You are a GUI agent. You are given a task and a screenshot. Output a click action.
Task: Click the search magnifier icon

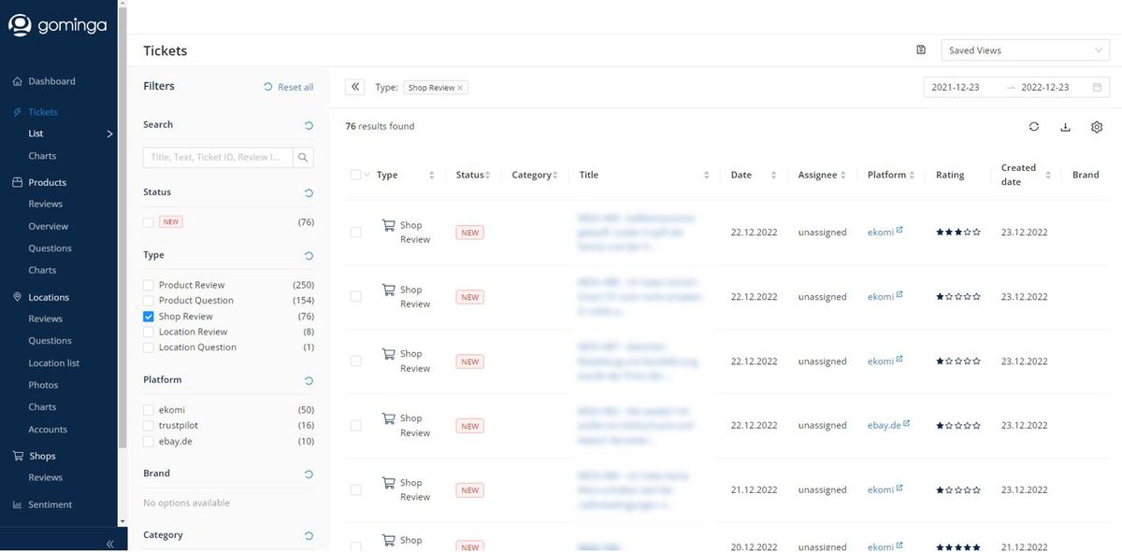(x=303, y=158)
